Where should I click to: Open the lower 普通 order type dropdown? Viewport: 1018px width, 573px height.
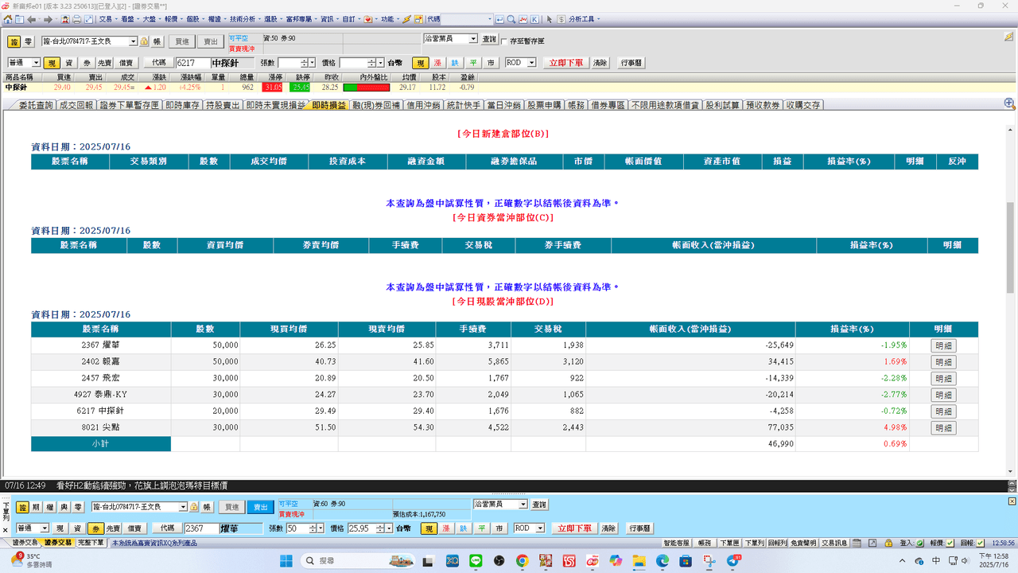click(45, 528)
